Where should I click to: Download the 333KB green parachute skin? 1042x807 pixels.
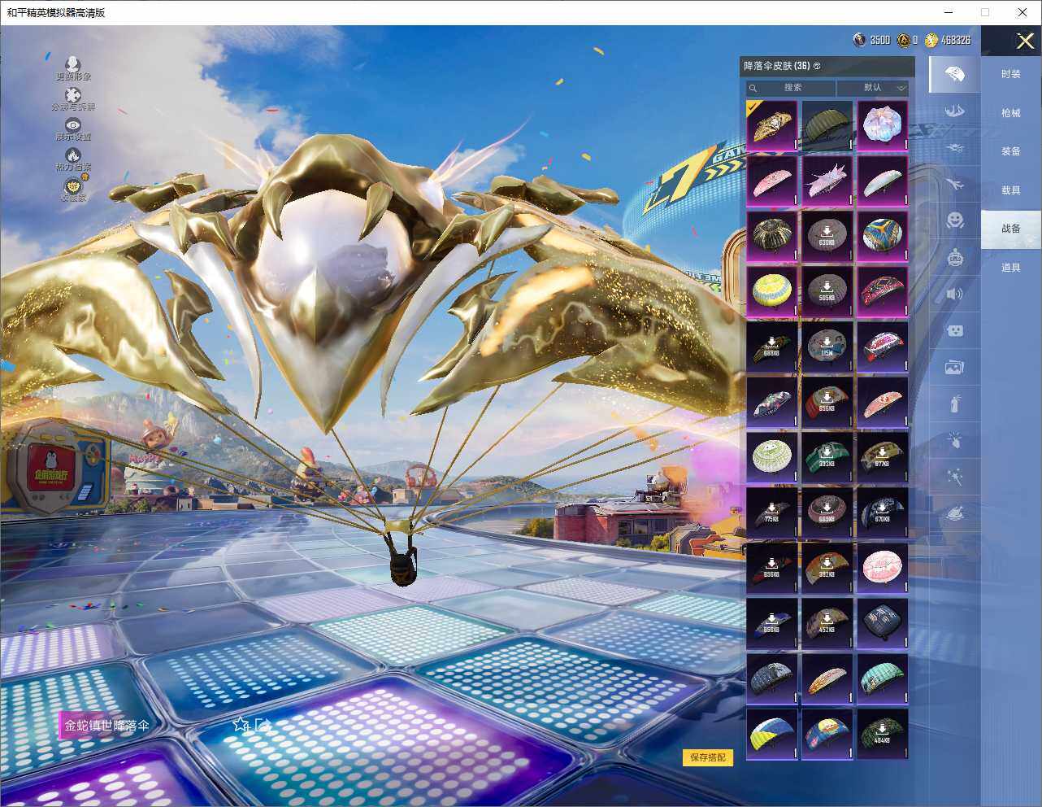pos(827,457)
